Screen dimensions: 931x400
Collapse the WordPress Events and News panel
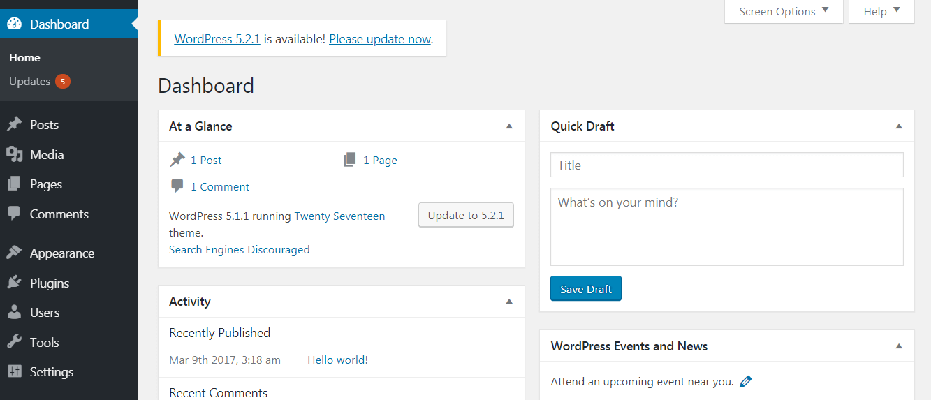click(899, 346)
